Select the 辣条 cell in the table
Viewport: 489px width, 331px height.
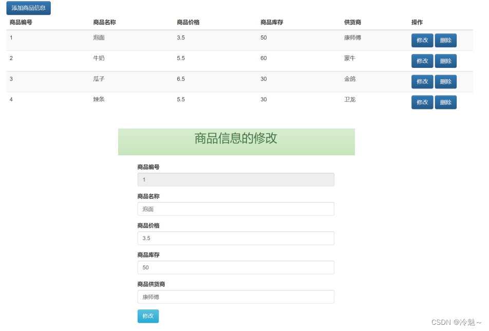pyautogui.click(x=99, y=99)
